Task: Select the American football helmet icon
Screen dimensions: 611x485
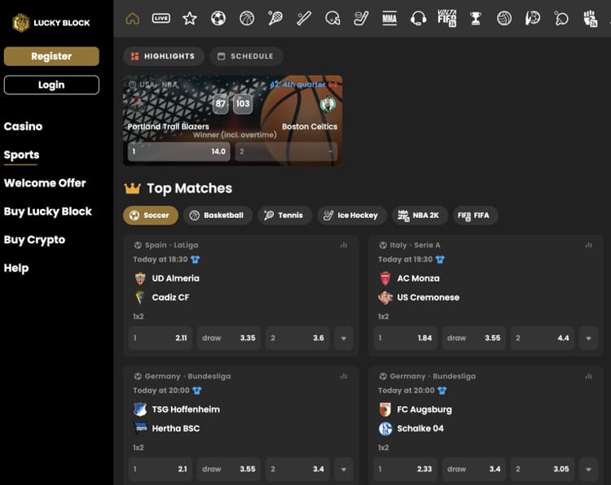Action: [x=332, y=18]
